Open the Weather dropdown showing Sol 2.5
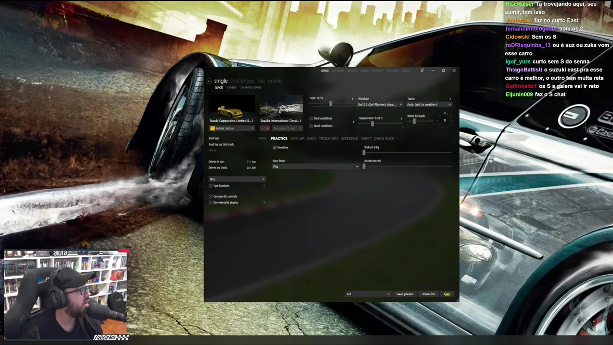The height and width of the screenshot is (345, 613). click(380, 104)
